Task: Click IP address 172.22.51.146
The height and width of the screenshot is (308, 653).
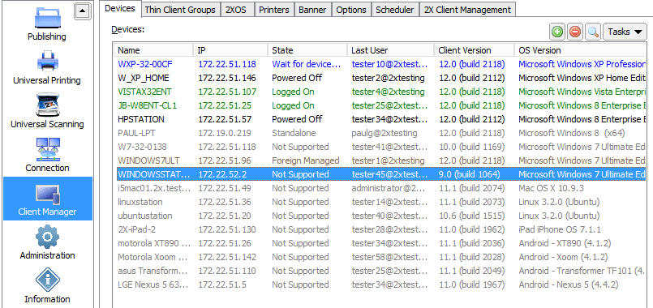Action: [x=227, y=78]
